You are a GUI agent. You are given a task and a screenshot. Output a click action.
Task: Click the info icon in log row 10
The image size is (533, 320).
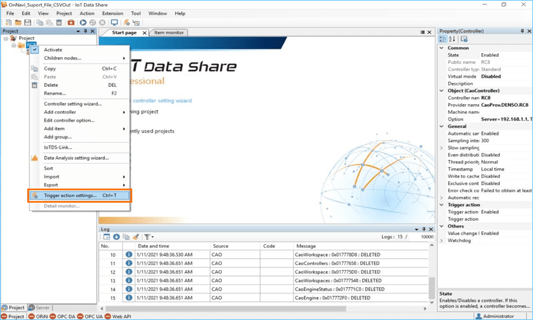(x=129, y=254)
